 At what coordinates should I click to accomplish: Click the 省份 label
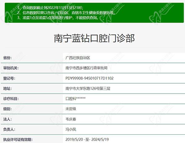(x=7, y=58)
